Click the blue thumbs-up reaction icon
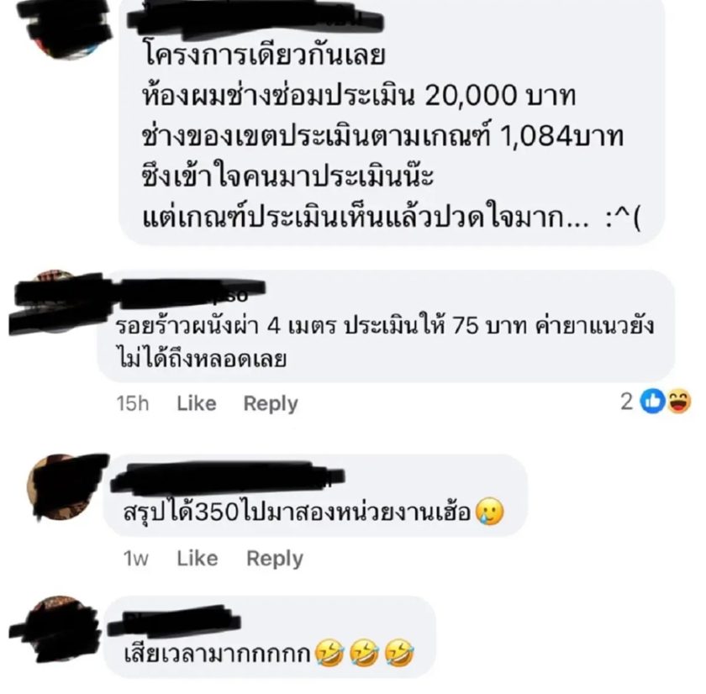This screenshot has height=694, width=706. 652,401
